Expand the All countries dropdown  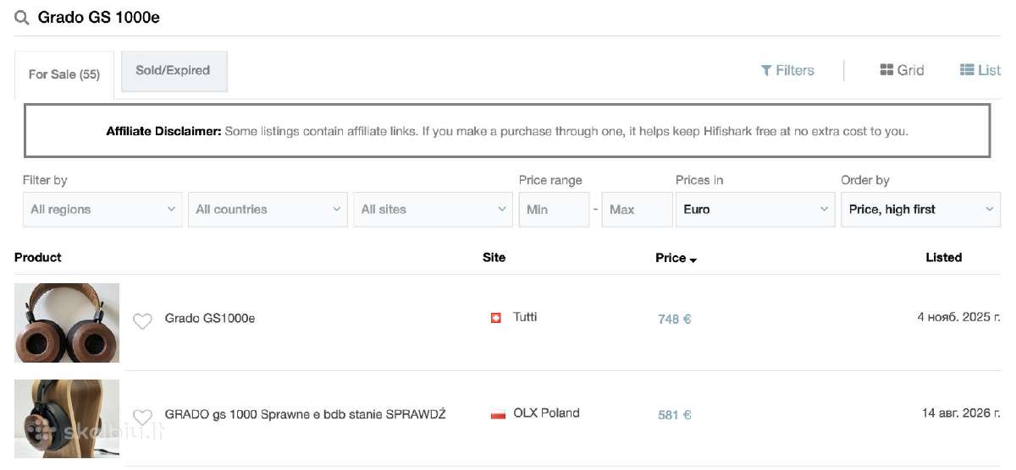click(268, 210)
